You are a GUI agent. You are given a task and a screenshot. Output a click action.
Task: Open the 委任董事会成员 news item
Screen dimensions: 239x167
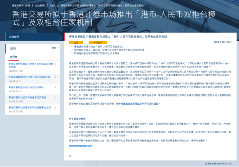point(29,107)
